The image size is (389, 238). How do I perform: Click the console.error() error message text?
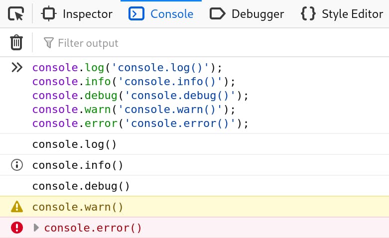[93, 228]
